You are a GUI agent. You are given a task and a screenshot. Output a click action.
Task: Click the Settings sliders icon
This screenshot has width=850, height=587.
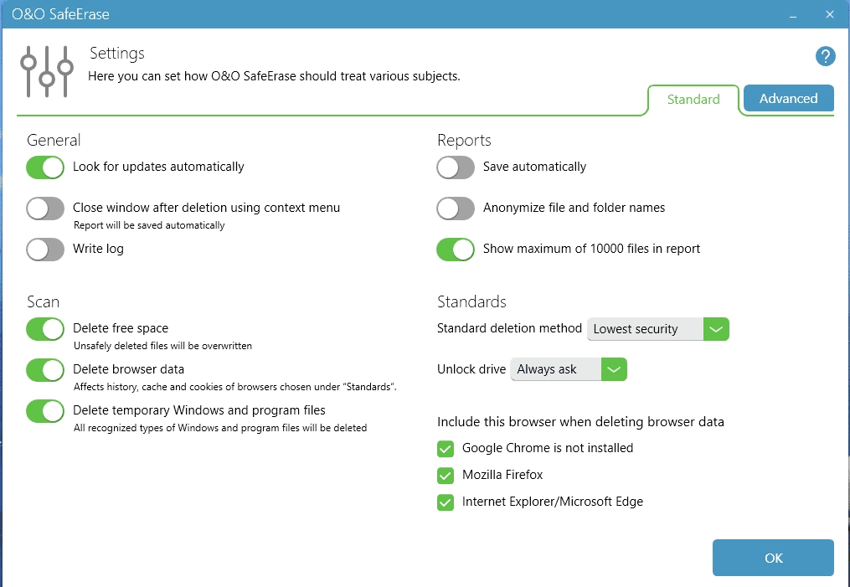tap(47, 71)
